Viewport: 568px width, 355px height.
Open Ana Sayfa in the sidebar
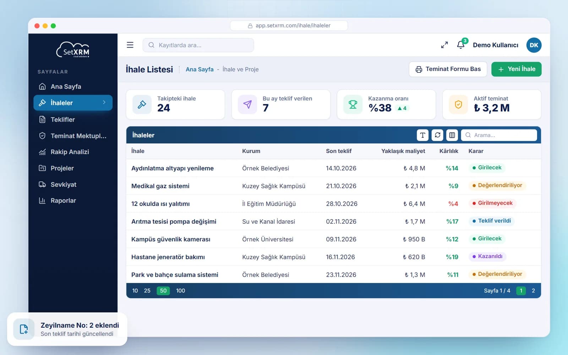tap(73, 87)
